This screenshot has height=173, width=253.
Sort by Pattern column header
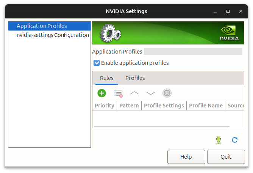click(x=129, y=106)
